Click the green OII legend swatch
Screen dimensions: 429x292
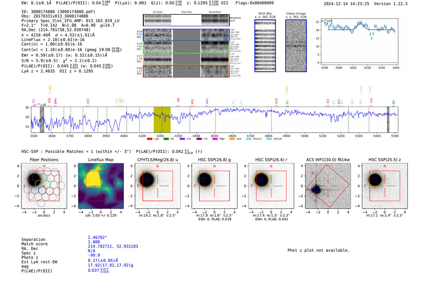166,139
